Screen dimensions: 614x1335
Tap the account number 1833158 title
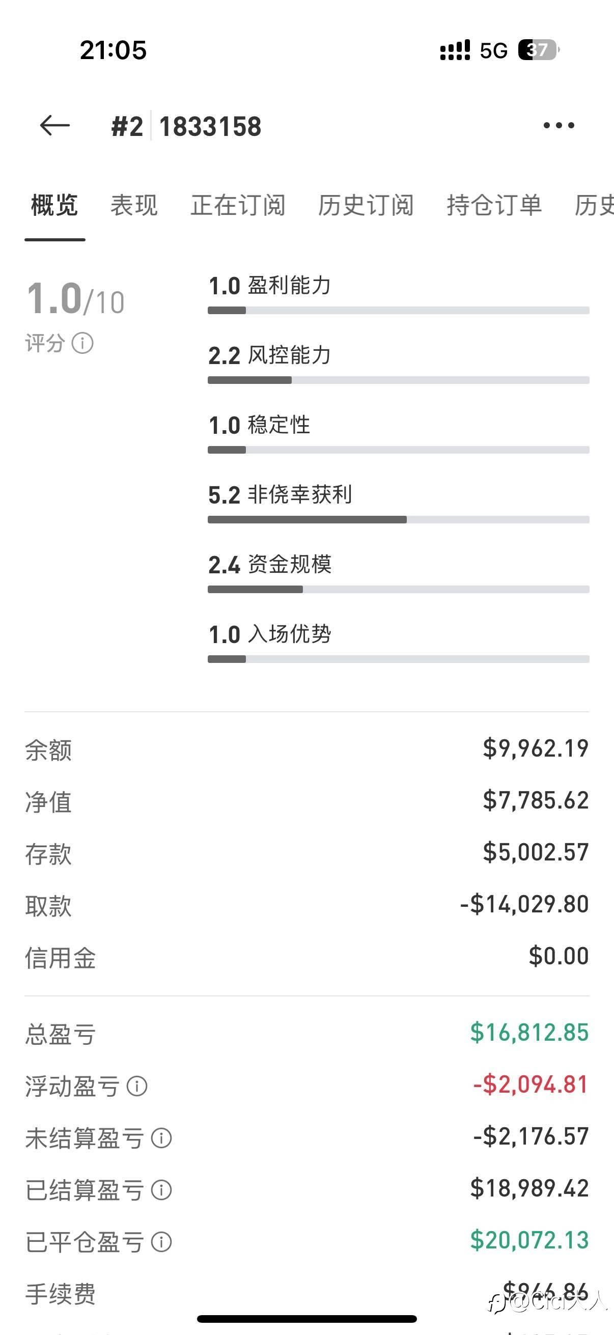point(210,126)
